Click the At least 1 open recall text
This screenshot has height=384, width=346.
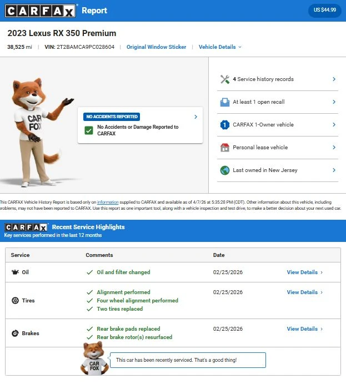(259, 102)
